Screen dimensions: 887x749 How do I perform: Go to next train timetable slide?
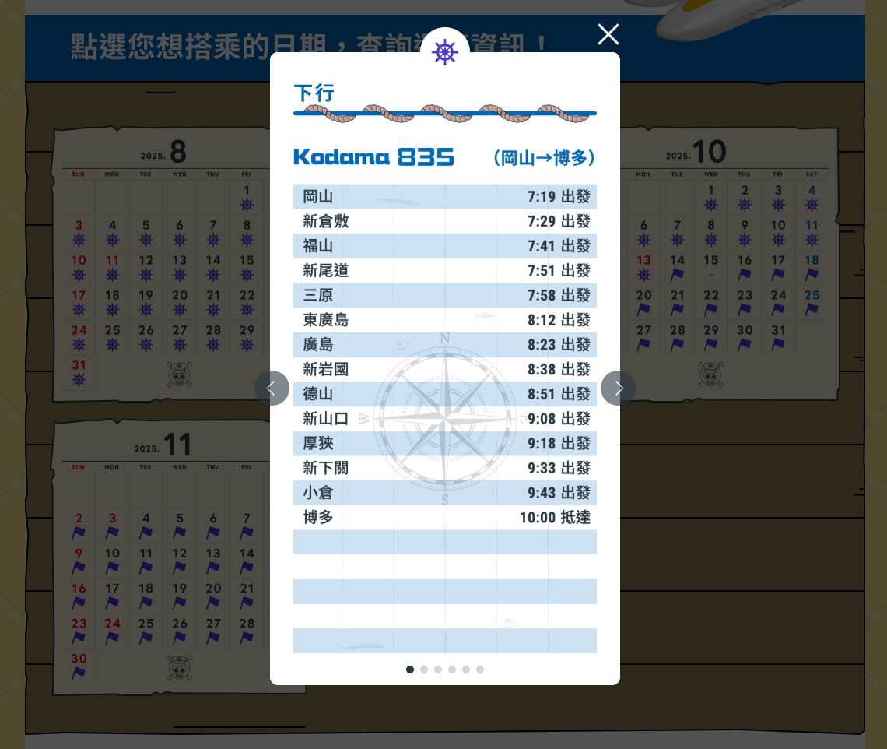pos(619,389)
